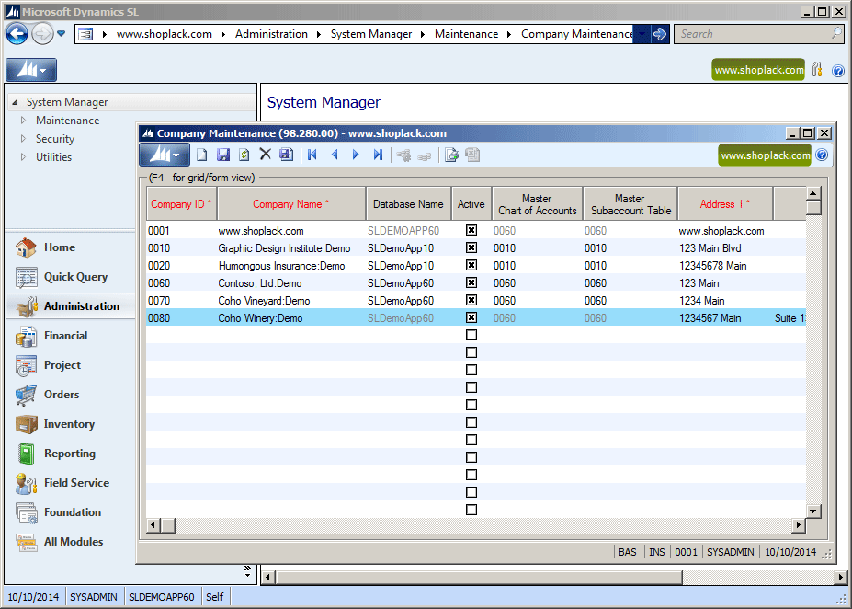This screenshot has height=609, width=852.
Task: Toggle Active checkbox for Coho Vineyard
Action: pyautogui.click(x=471, y=300)
